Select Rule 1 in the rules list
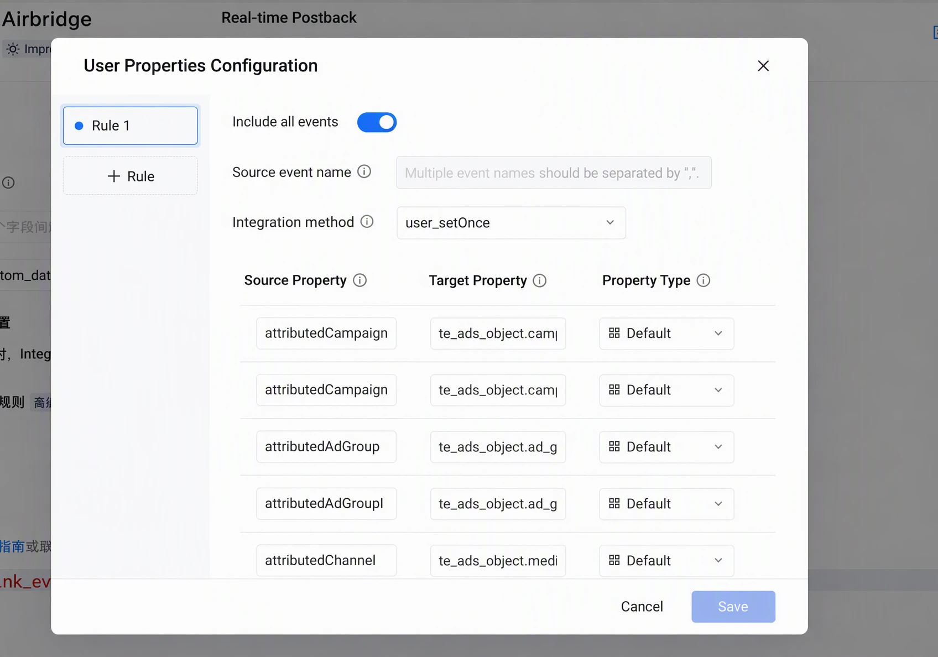Screen dimensions: 938x657 click(130, 126)
